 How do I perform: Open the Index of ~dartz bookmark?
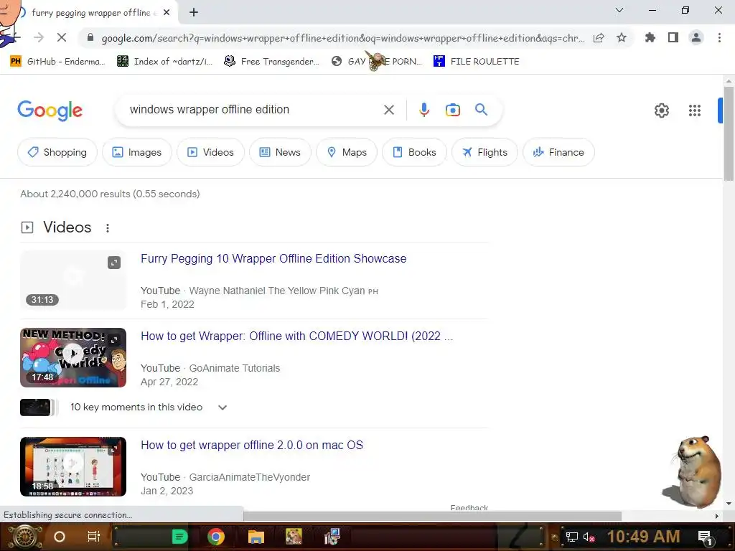point(164,62)
